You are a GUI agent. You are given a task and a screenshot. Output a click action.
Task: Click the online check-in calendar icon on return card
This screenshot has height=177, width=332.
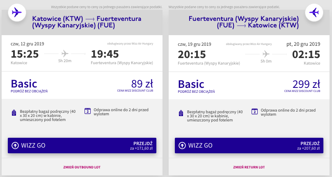point(255,111)
